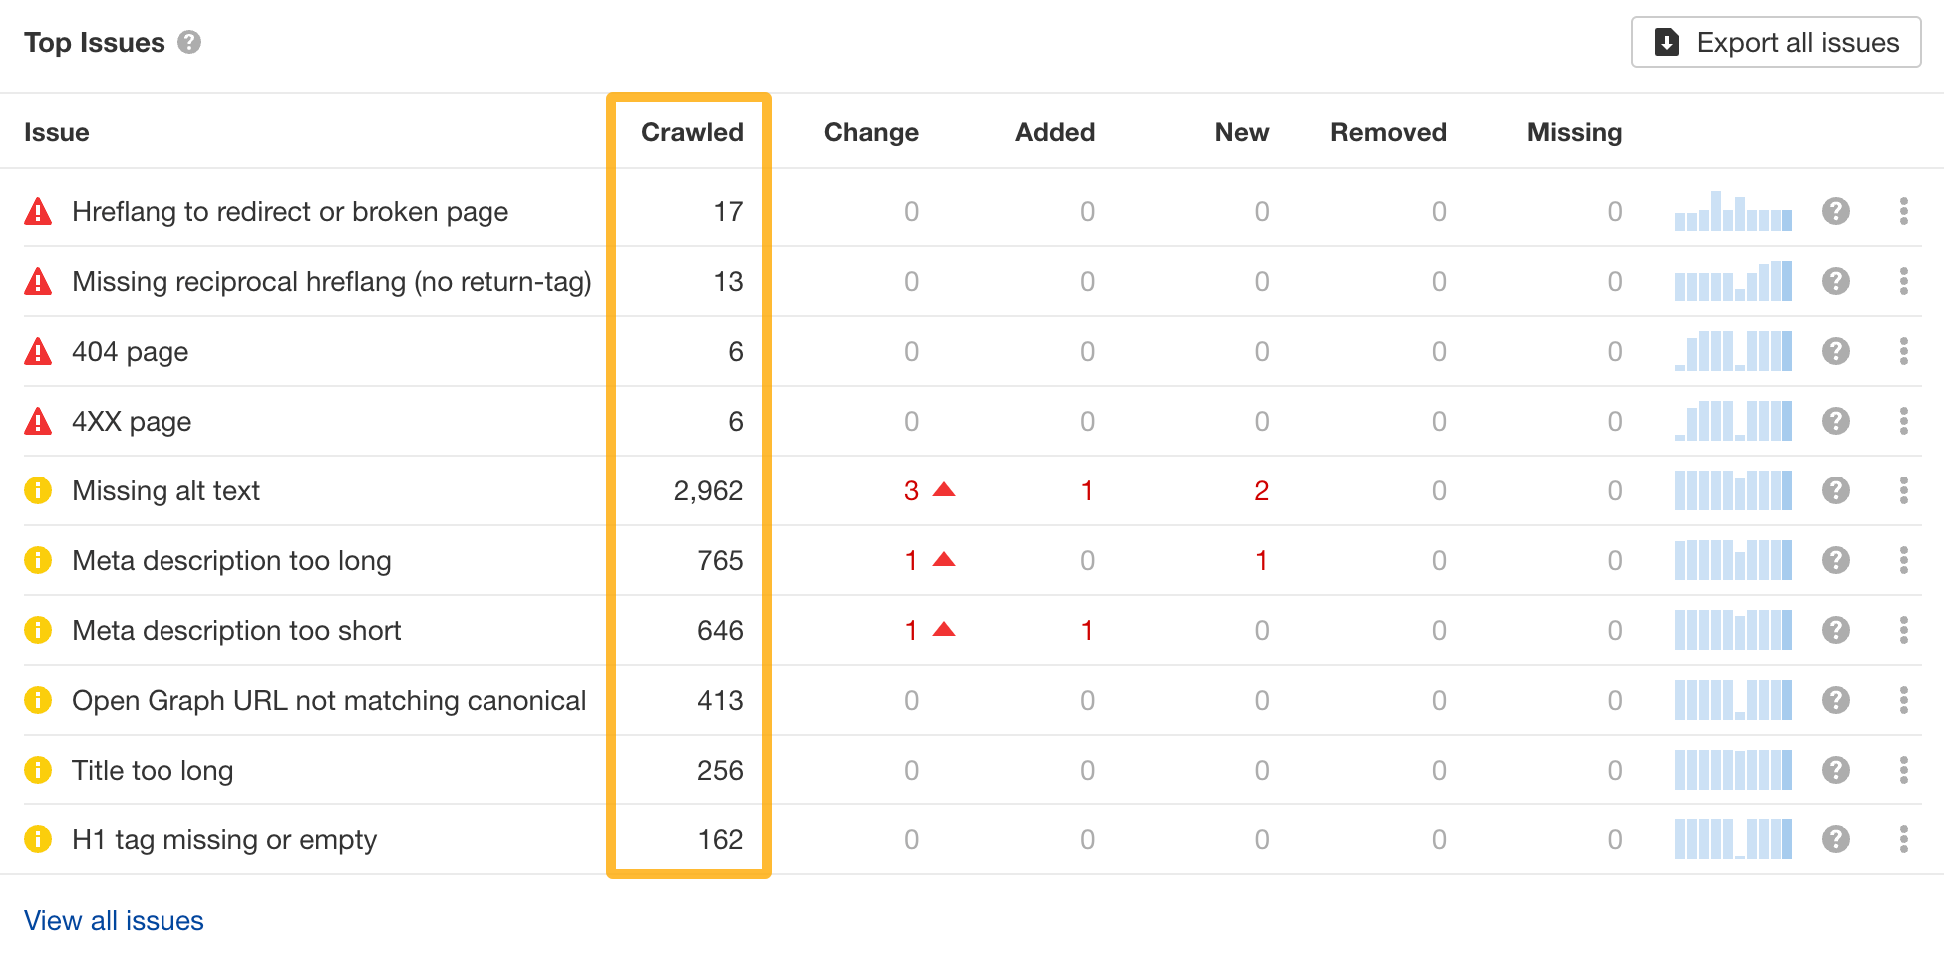
Task: Open the help tooltip for Hreflang to redirect issue
Action: point(1835,211)
